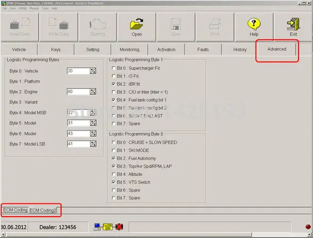The height and width of the screenshot is (238, 313).
Task: Switch to the Vehicle tab
Action: pos(19,50)
